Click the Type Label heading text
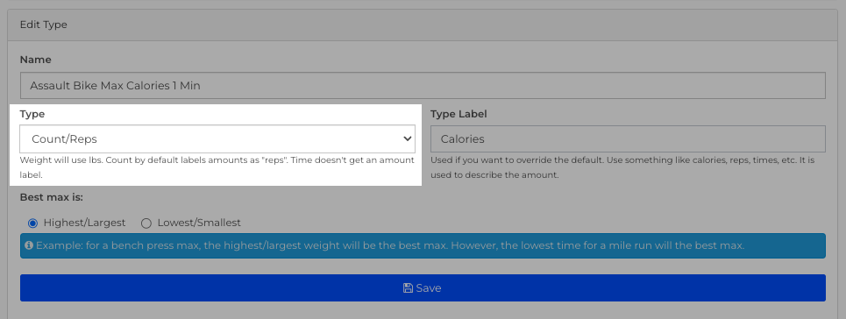The height and width of the screenshot is (319, 846). (x=459, y=114)
